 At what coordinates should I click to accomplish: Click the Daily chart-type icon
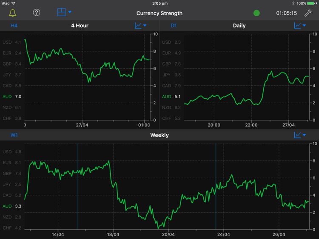click(x=297, y=25)
